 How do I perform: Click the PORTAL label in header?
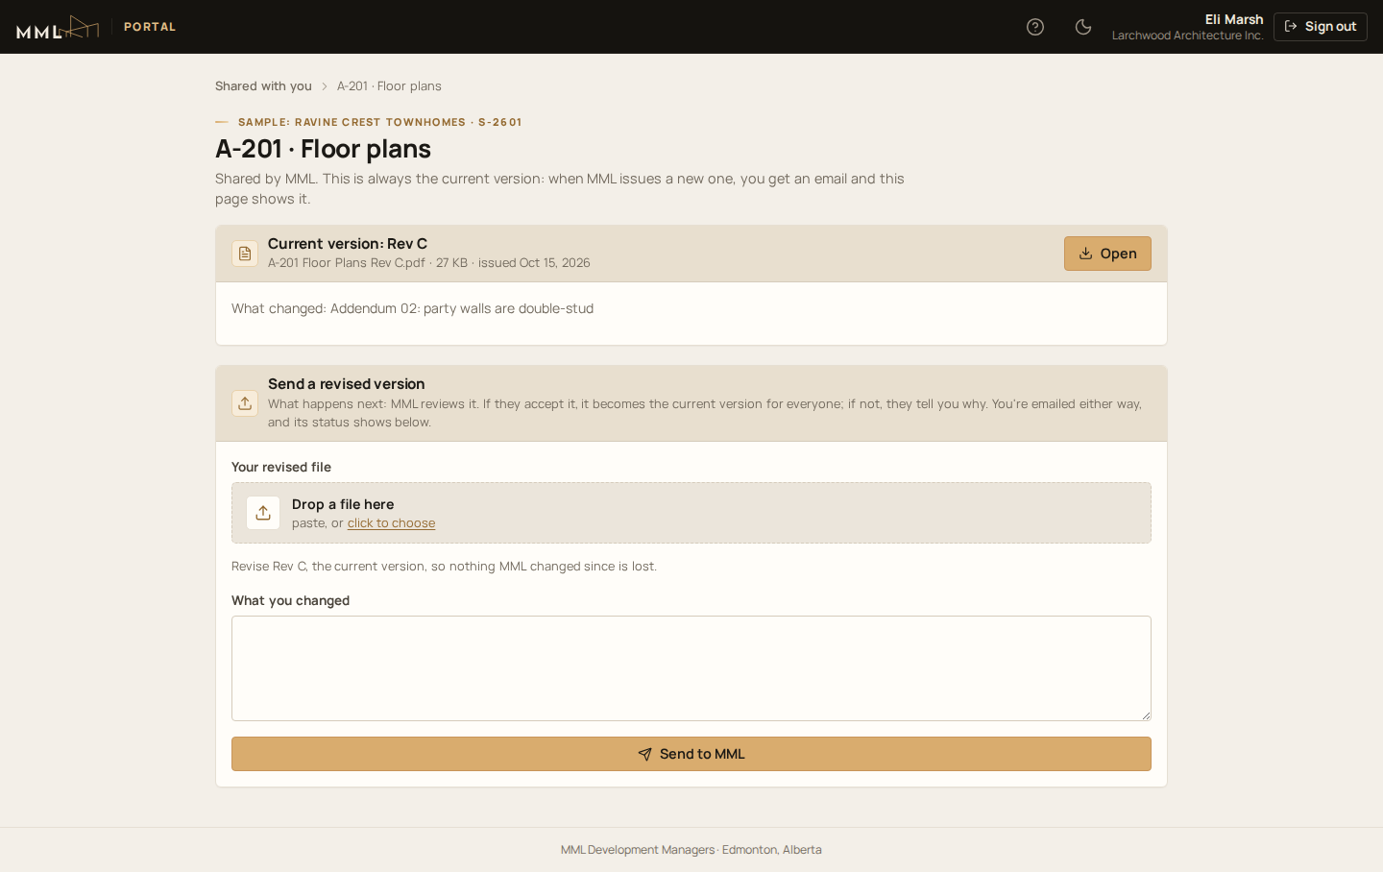150,27
